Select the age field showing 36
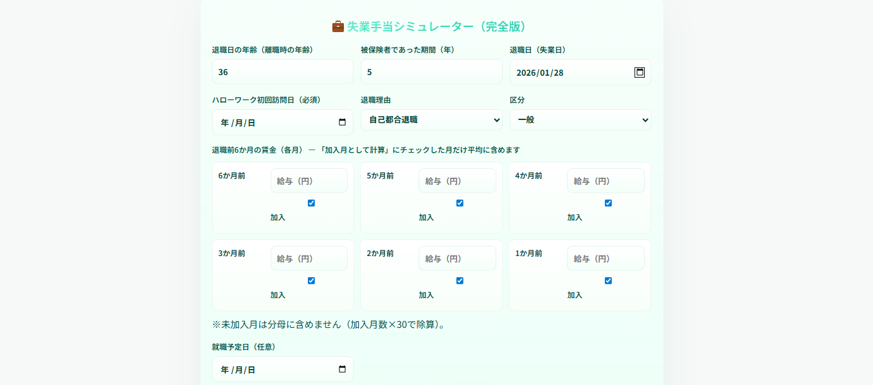873x385 pixels. pyautogui.click(x=282, y=71)
